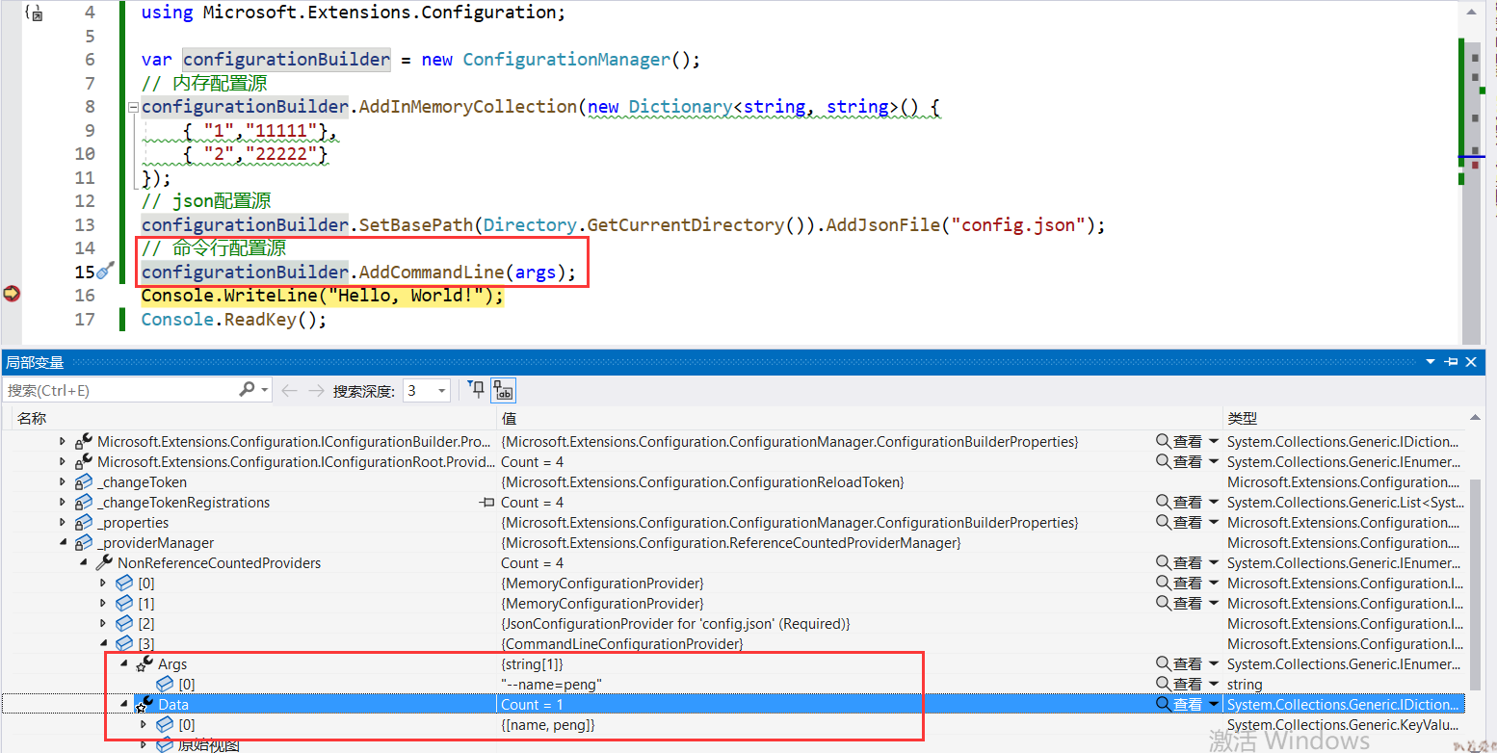The image size is (1497, 753).
Task: Click the search magnifier icon in the Locals panel
Action: [x=247, y=389]
